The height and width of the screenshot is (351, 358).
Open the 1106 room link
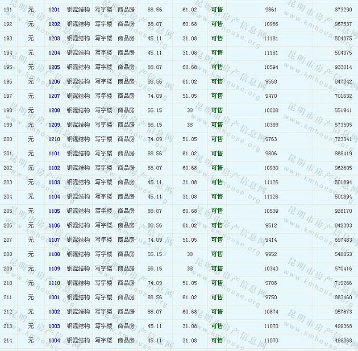(54, 225)
